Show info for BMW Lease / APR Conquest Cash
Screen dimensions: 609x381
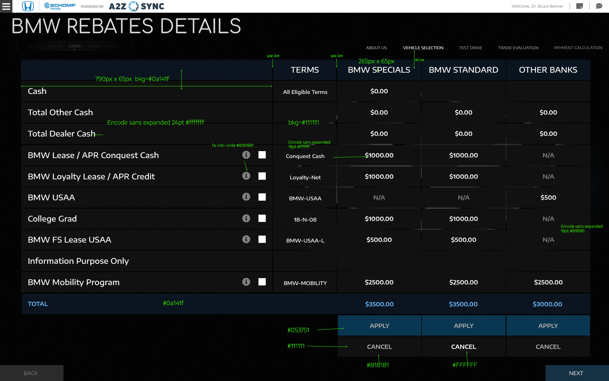coord(246,155)
